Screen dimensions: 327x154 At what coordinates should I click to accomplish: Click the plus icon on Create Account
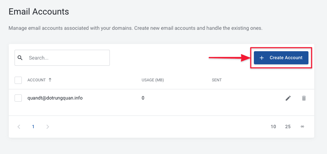click(262, 58)
